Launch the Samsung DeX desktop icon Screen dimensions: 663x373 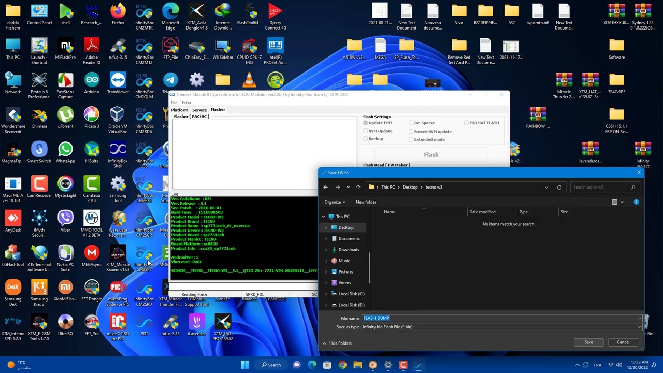click(13, 293)
